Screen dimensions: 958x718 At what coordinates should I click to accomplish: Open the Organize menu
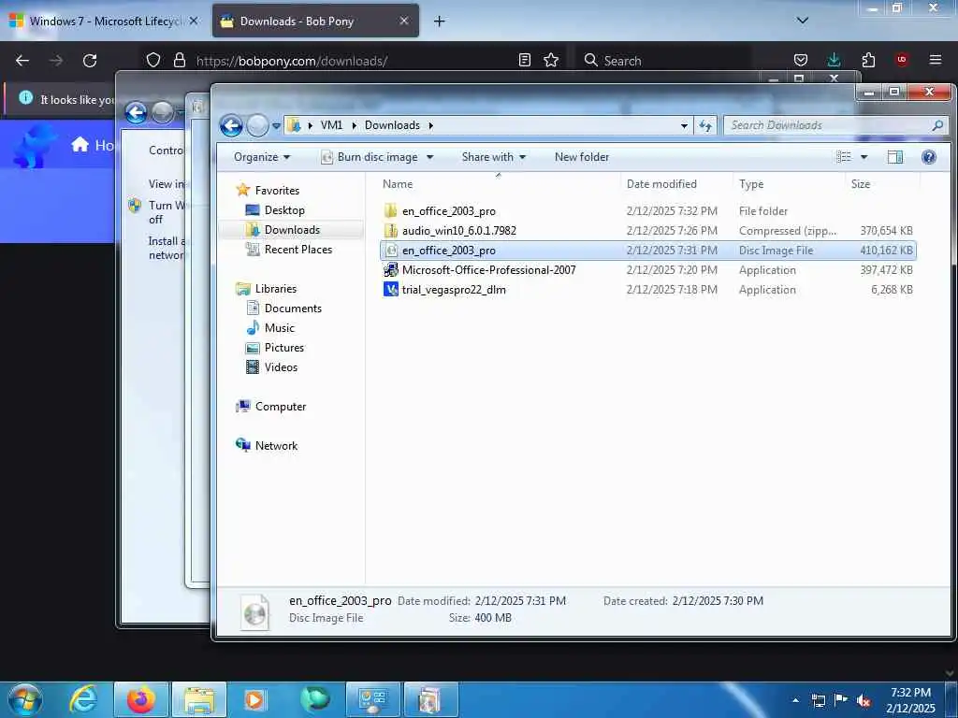click(262, 157)
